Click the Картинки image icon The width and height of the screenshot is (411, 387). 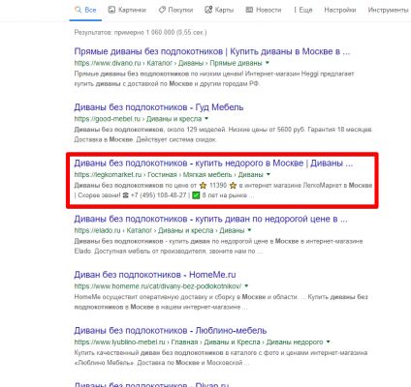tap(111, 10)
